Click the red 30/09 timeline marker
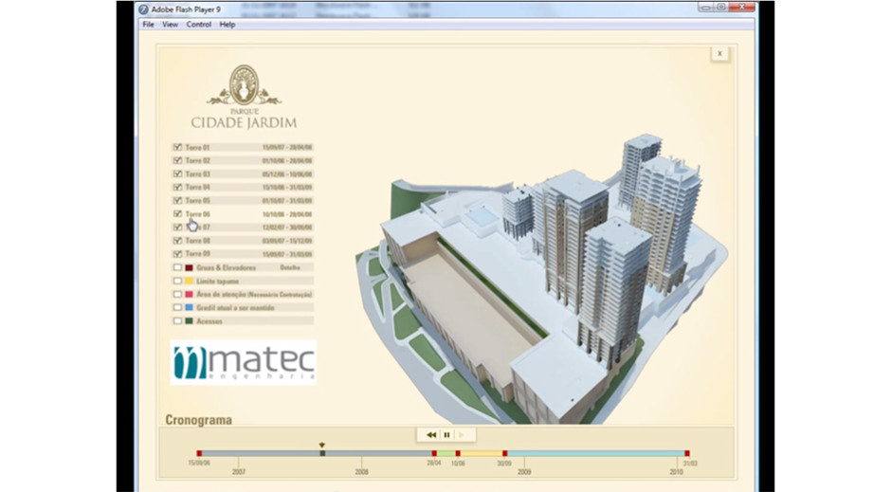This screenshot has height=492, width=892. click(x=504, y=454)
